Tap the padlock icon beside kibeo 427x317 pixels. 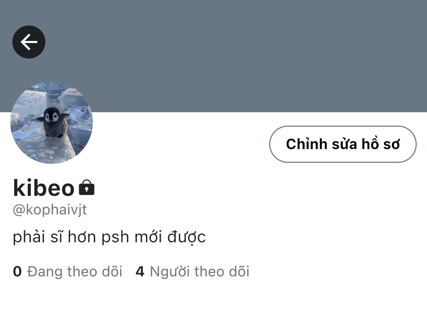tap(87, 188)
